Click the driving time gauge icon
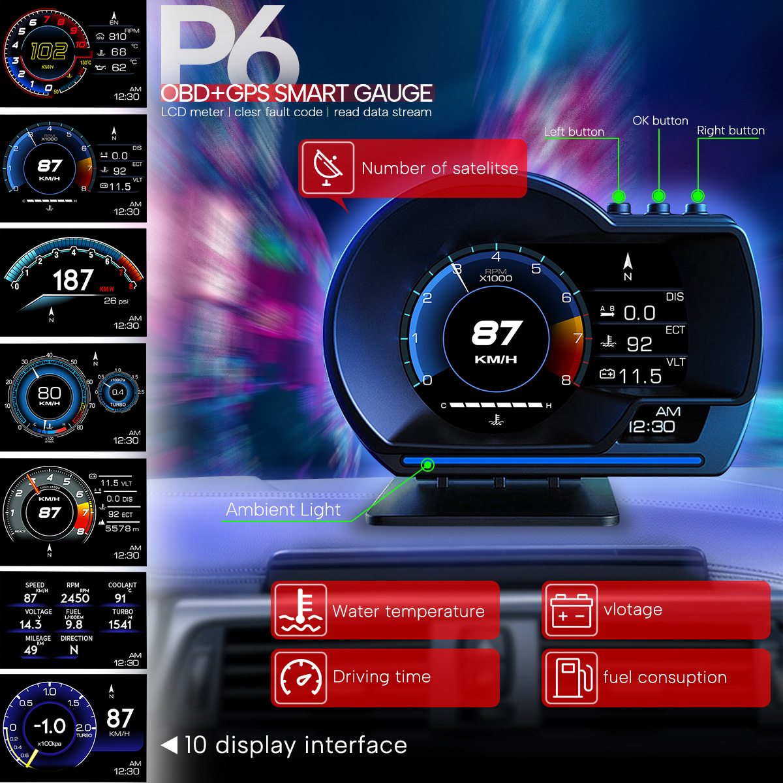783x783 pixels. [300, 677]
